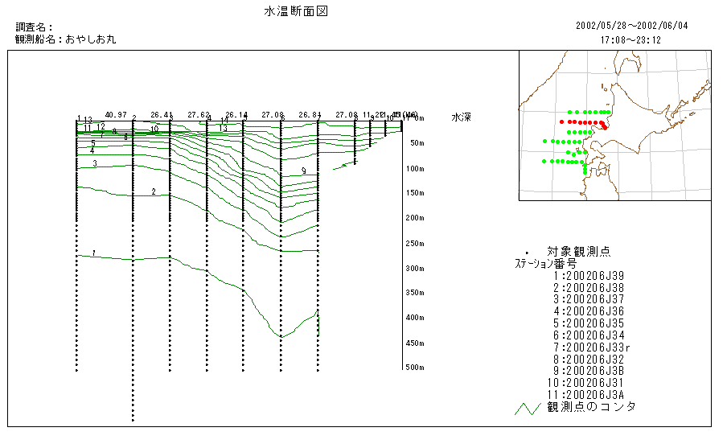
Task: Click the 観測点のコンタ legend text
Action: pyautogui.click(x=591, y=407)
